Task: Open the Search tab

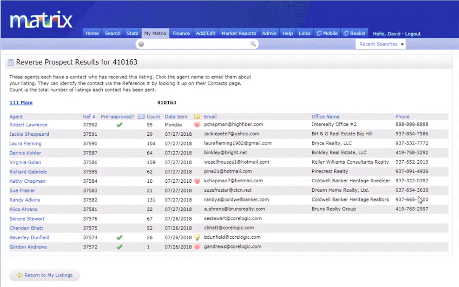Action: (112, 33)
